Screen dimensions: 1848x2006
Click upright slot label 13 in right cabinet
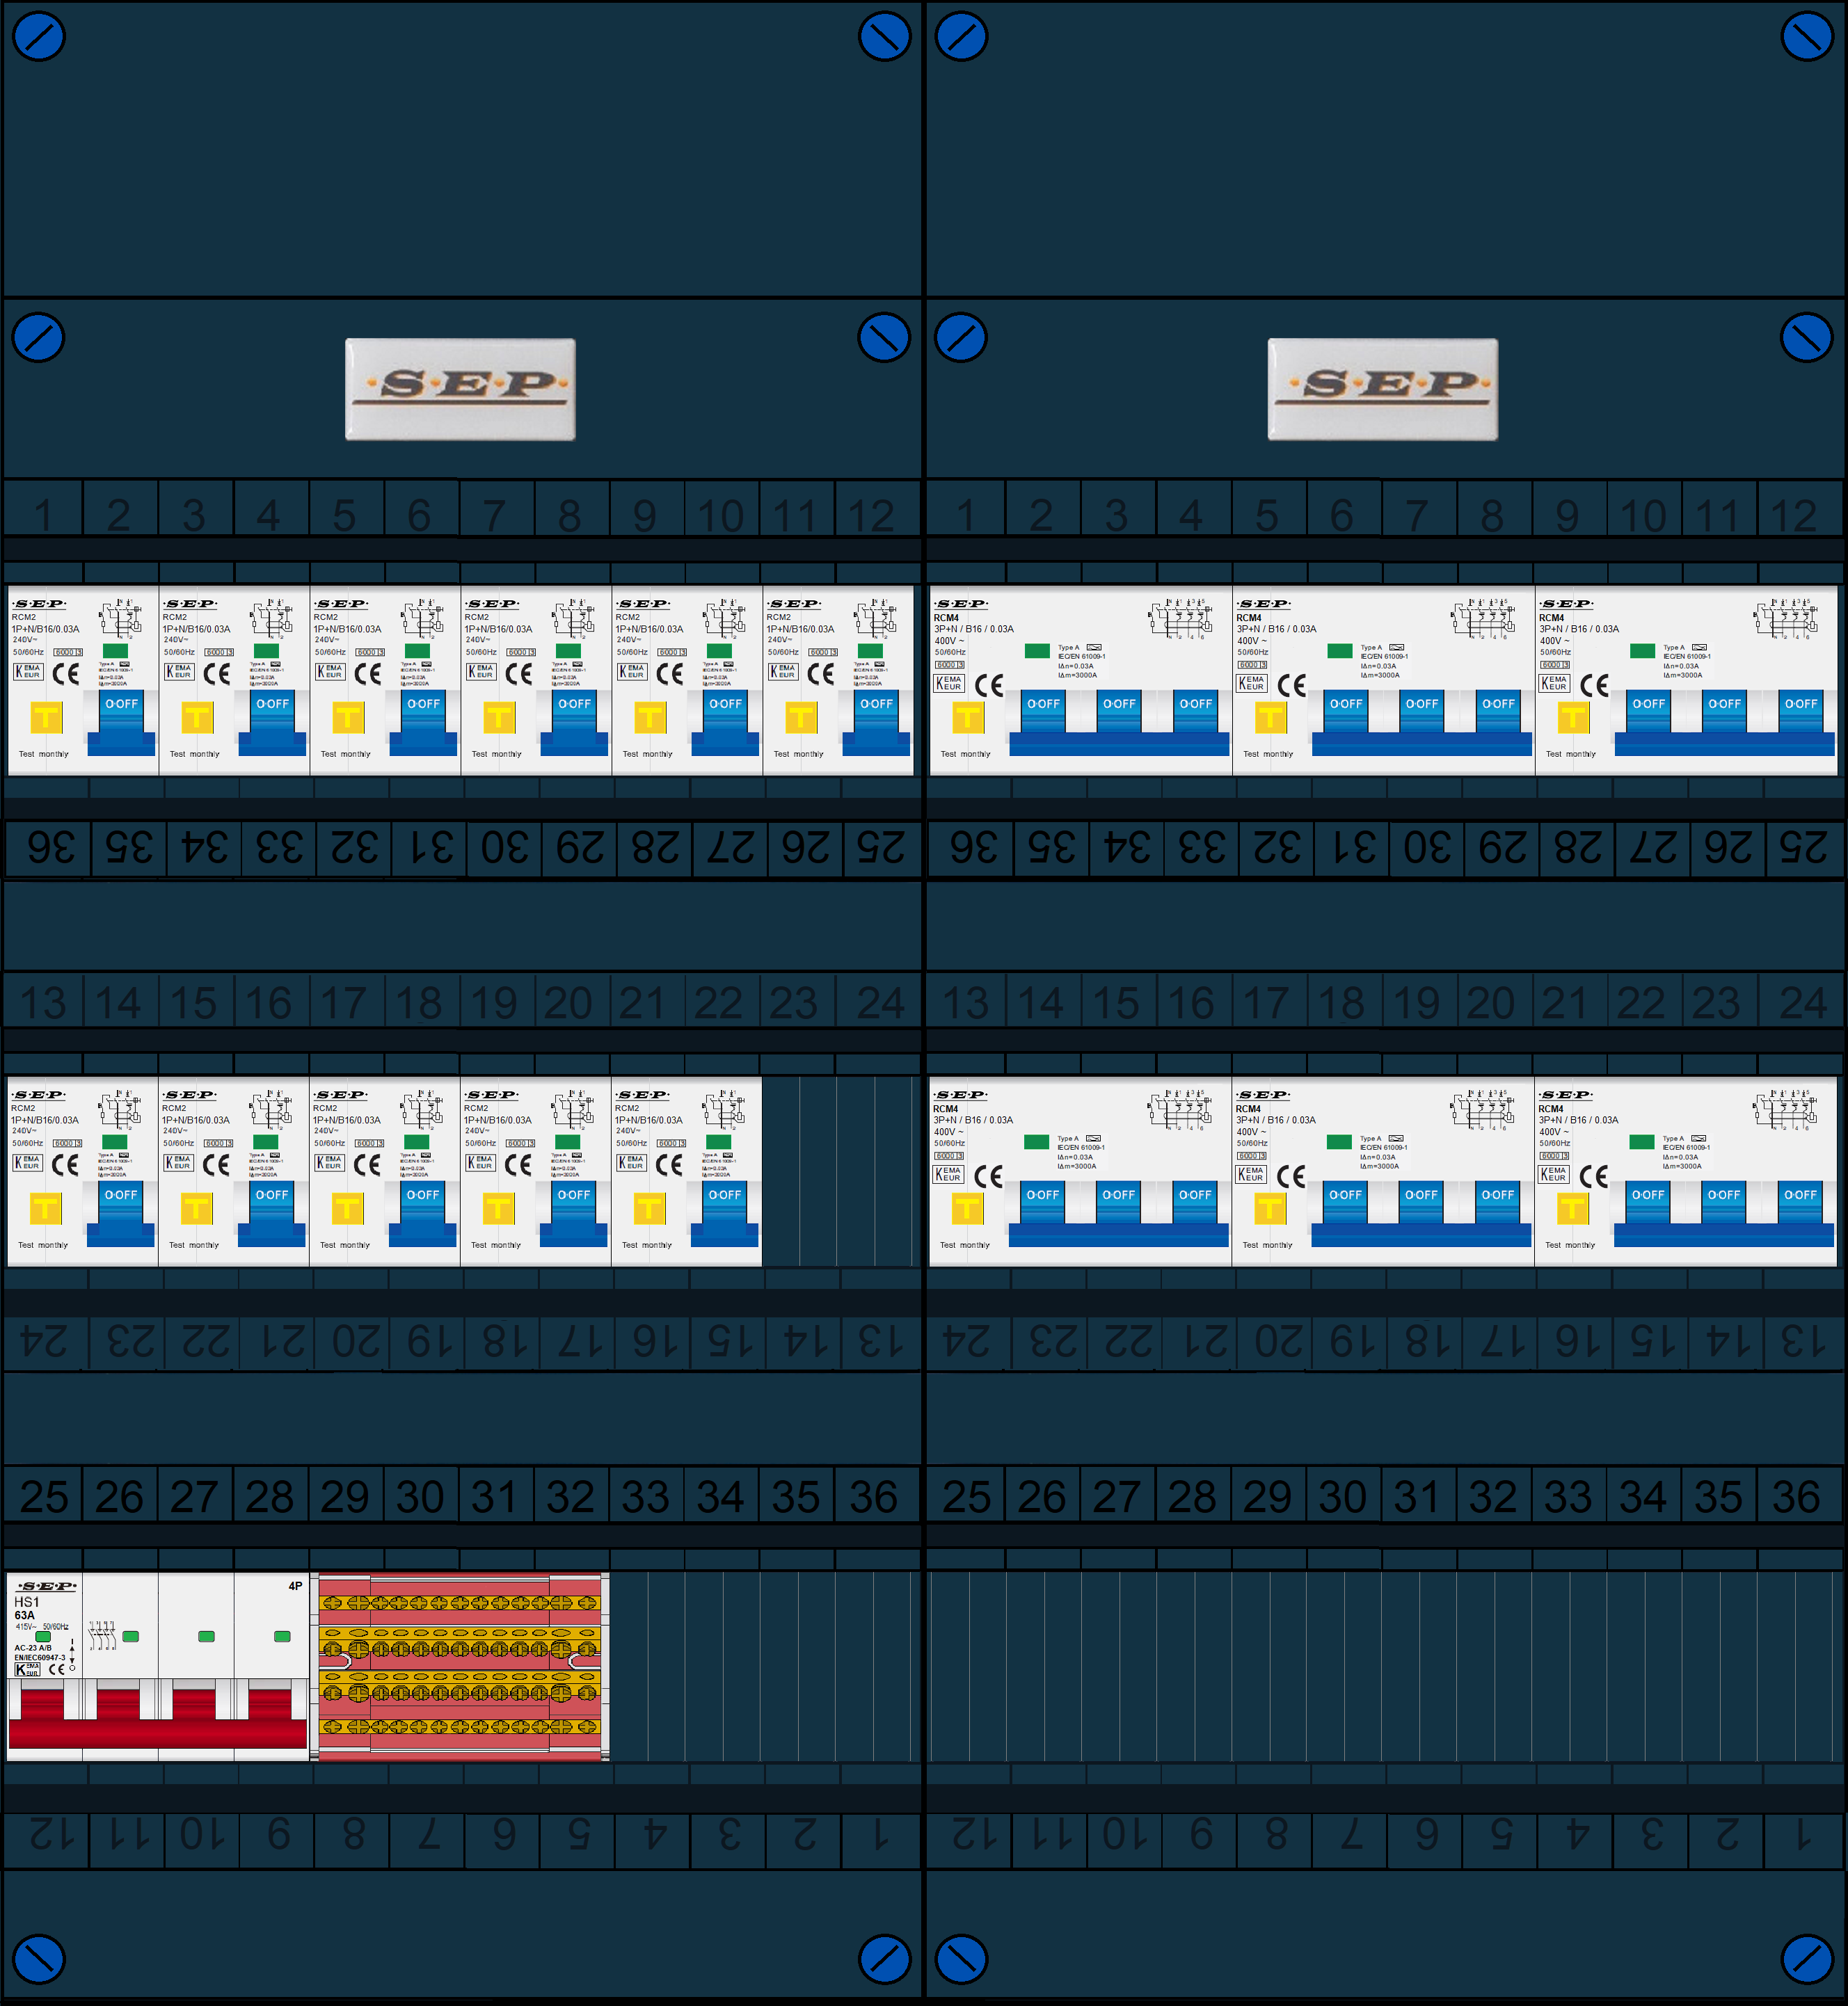tap(966, 1002)
